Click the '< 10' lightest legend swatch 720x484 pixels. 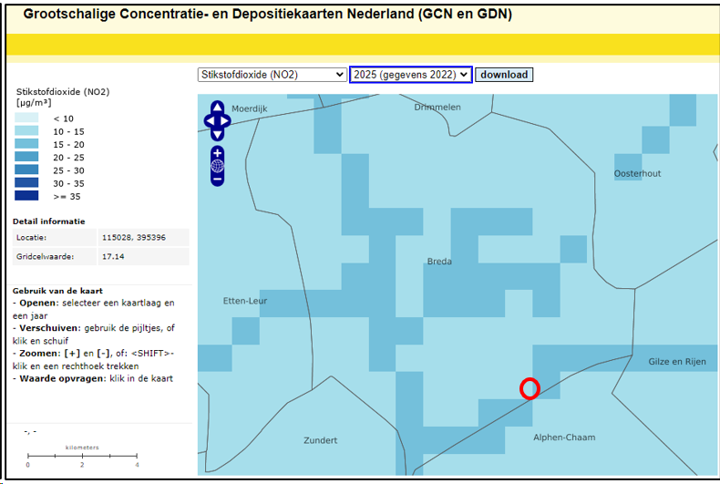point(27,118)
